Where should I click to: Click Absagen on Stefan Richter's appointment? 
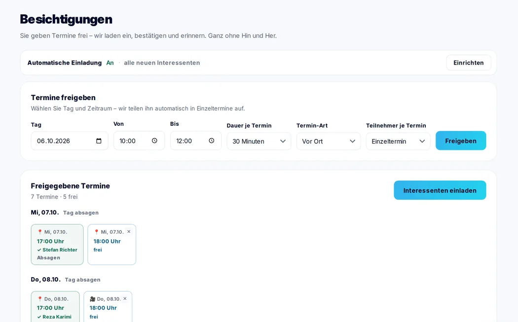tap(48, 258)
